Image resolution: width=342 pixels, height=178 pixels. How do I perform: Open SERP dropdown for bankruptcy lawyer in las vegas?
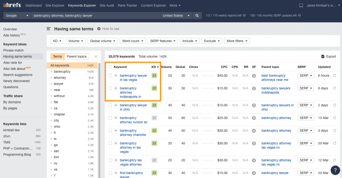tap(306, 76)
